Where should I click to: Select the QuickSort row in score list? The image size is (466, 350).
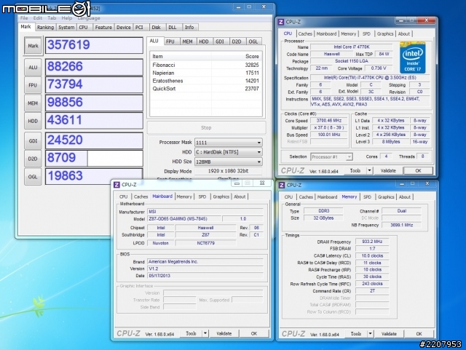point(205,89)
